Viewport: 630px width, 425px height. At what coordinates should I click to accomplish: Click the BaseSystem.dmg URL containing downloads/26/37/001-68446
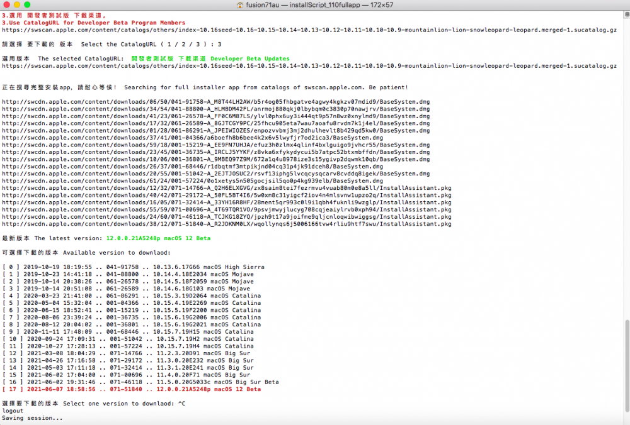pos(192,167)
